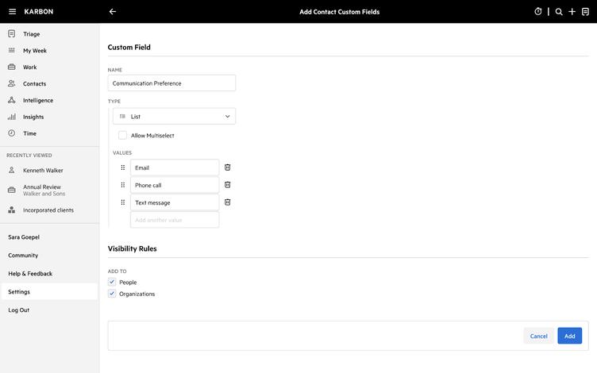The height and width of the screenshot is (373, 597).
Task: Go back using the arrow icon
Action: click(x=113, y=12)
